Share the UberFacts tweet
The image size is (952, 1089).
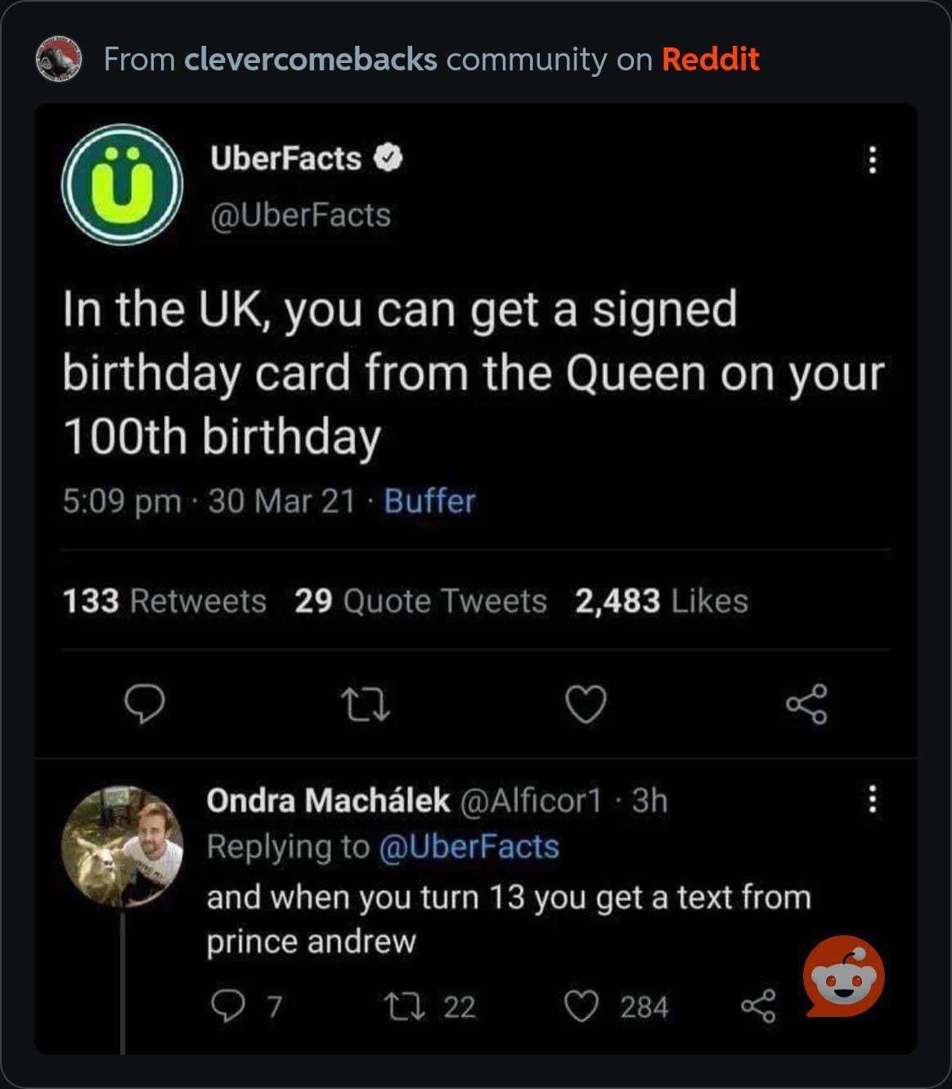(806, 704)
